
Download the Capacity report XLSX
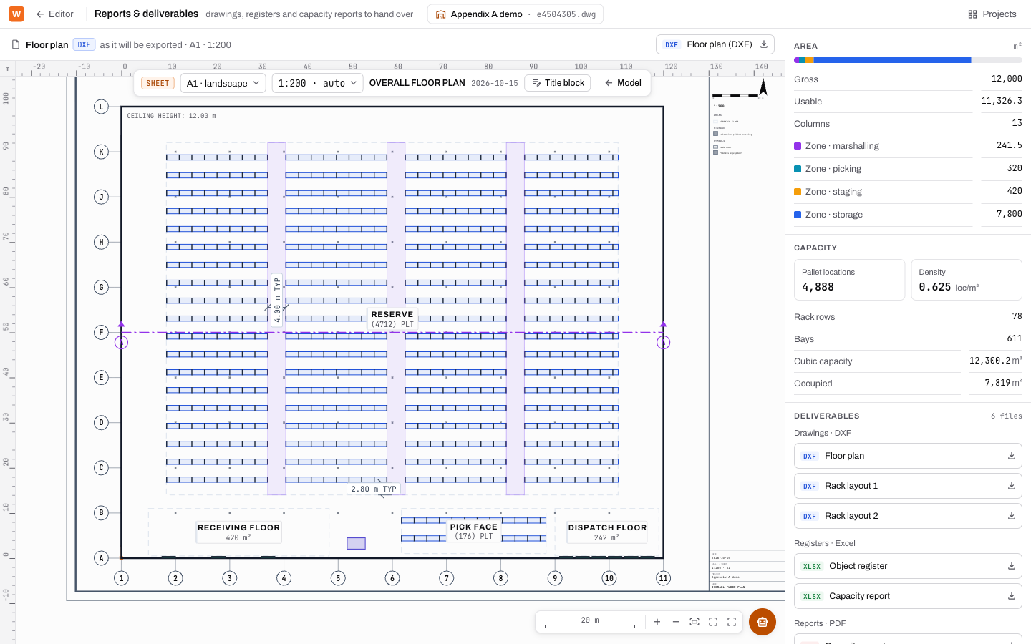coord(1012,596)
